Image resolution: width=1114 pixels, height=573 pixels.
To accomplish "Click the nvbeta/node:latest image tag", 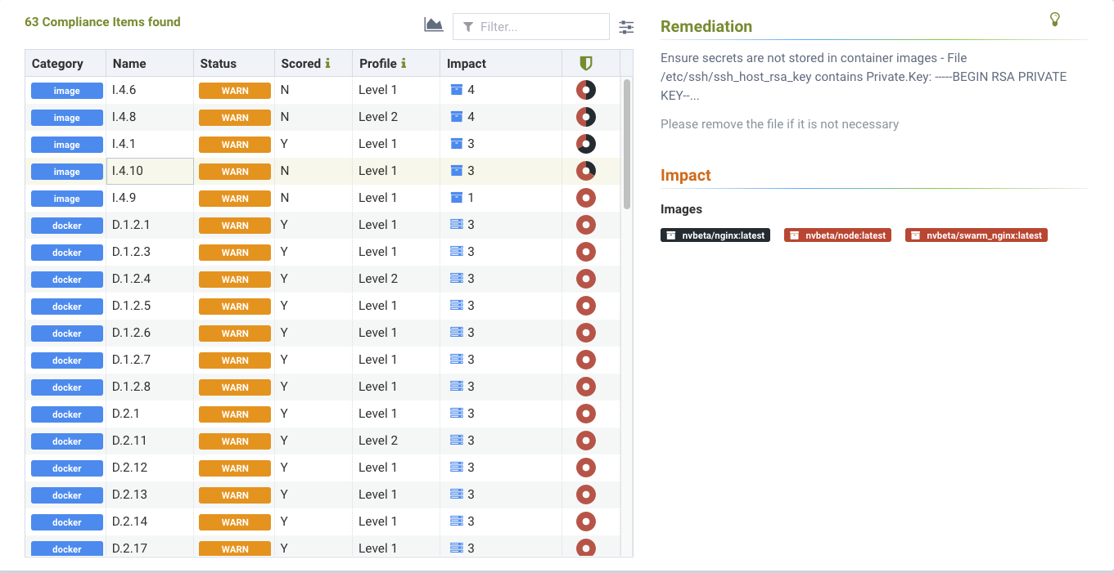I will pos(837,235).
